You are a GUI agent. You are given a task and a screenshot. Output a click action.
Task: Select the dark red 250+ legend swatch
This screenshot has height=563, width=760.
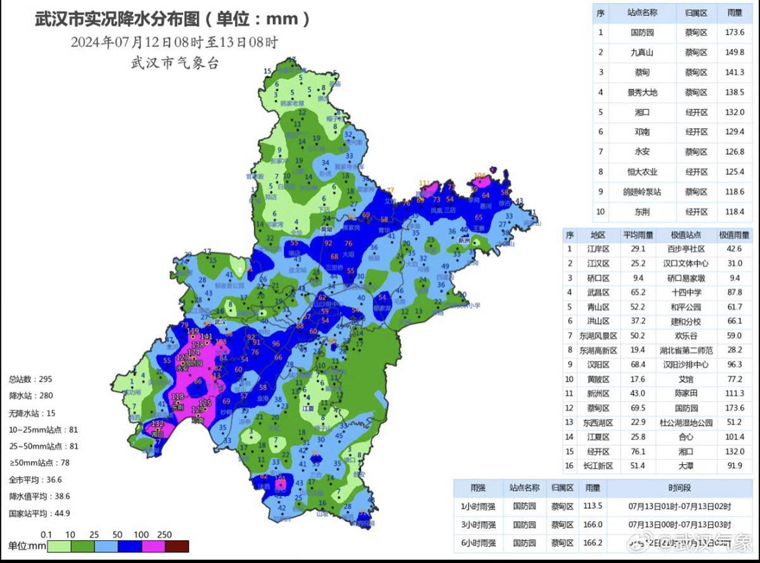click(177, 547)
